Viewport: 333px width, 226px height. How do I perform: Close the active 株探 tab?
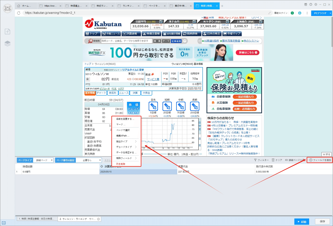[x=216, y=6]
